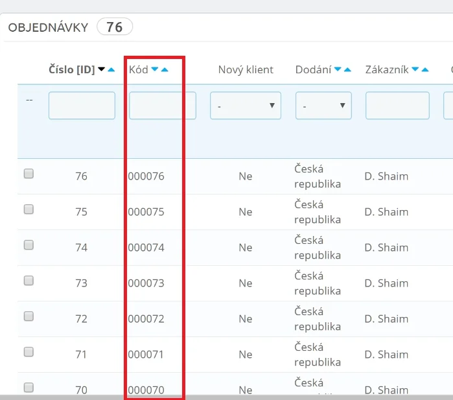The height and width of the screenshot is (400, 453).
Task: Sort Dodání column ascending
Action: point(347,70)
